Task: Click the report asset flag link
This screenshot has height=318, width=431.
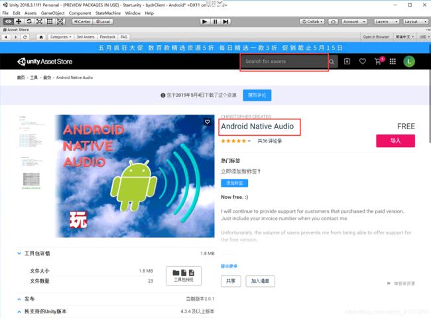Action: 401,284
